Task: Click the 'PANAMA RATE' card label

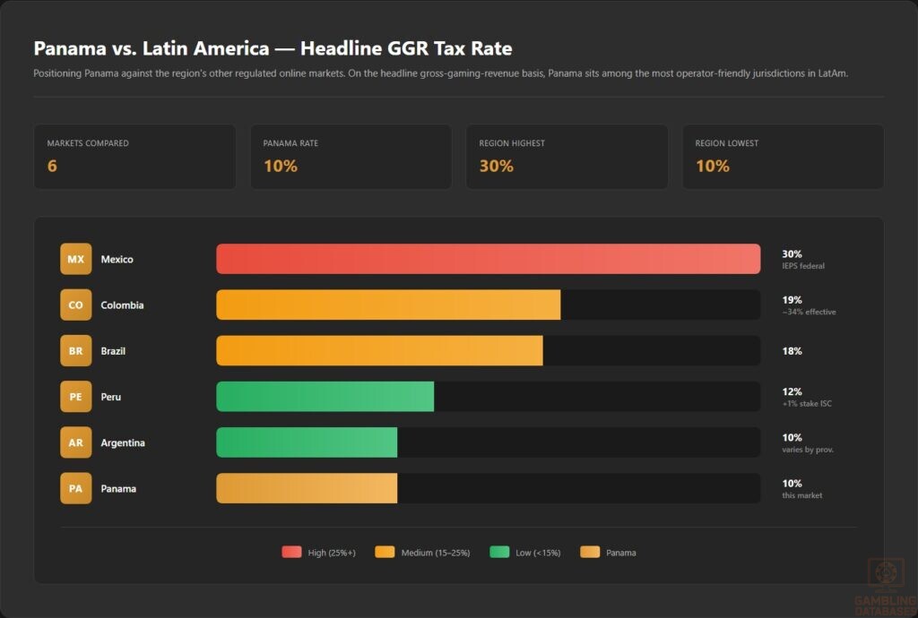Action: pyautogui.click(x=290, y=143)
